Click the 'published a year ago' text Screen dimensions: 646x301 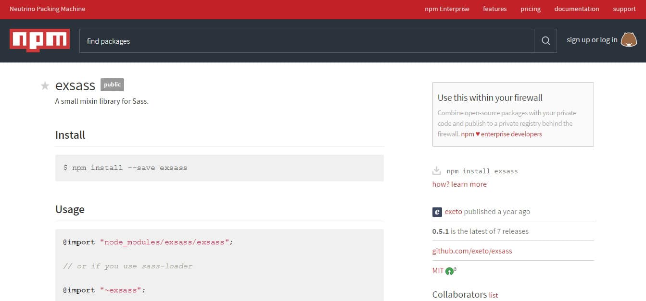pos(497,212)
